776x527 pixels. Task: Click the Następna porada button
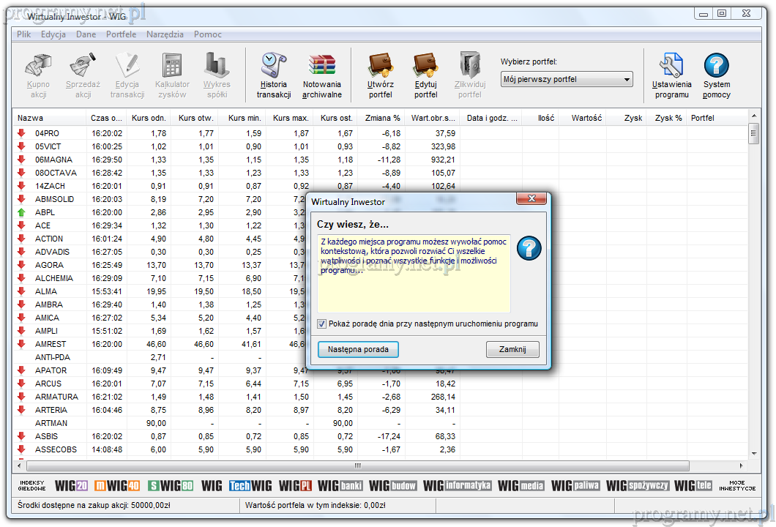click(358, 350)
